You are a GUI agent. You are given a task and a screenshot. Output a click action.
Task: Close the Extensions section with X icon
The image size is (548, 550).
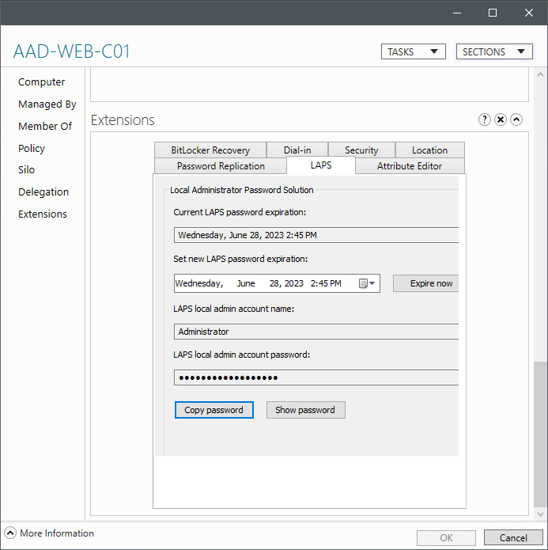(x=501, y=120)
